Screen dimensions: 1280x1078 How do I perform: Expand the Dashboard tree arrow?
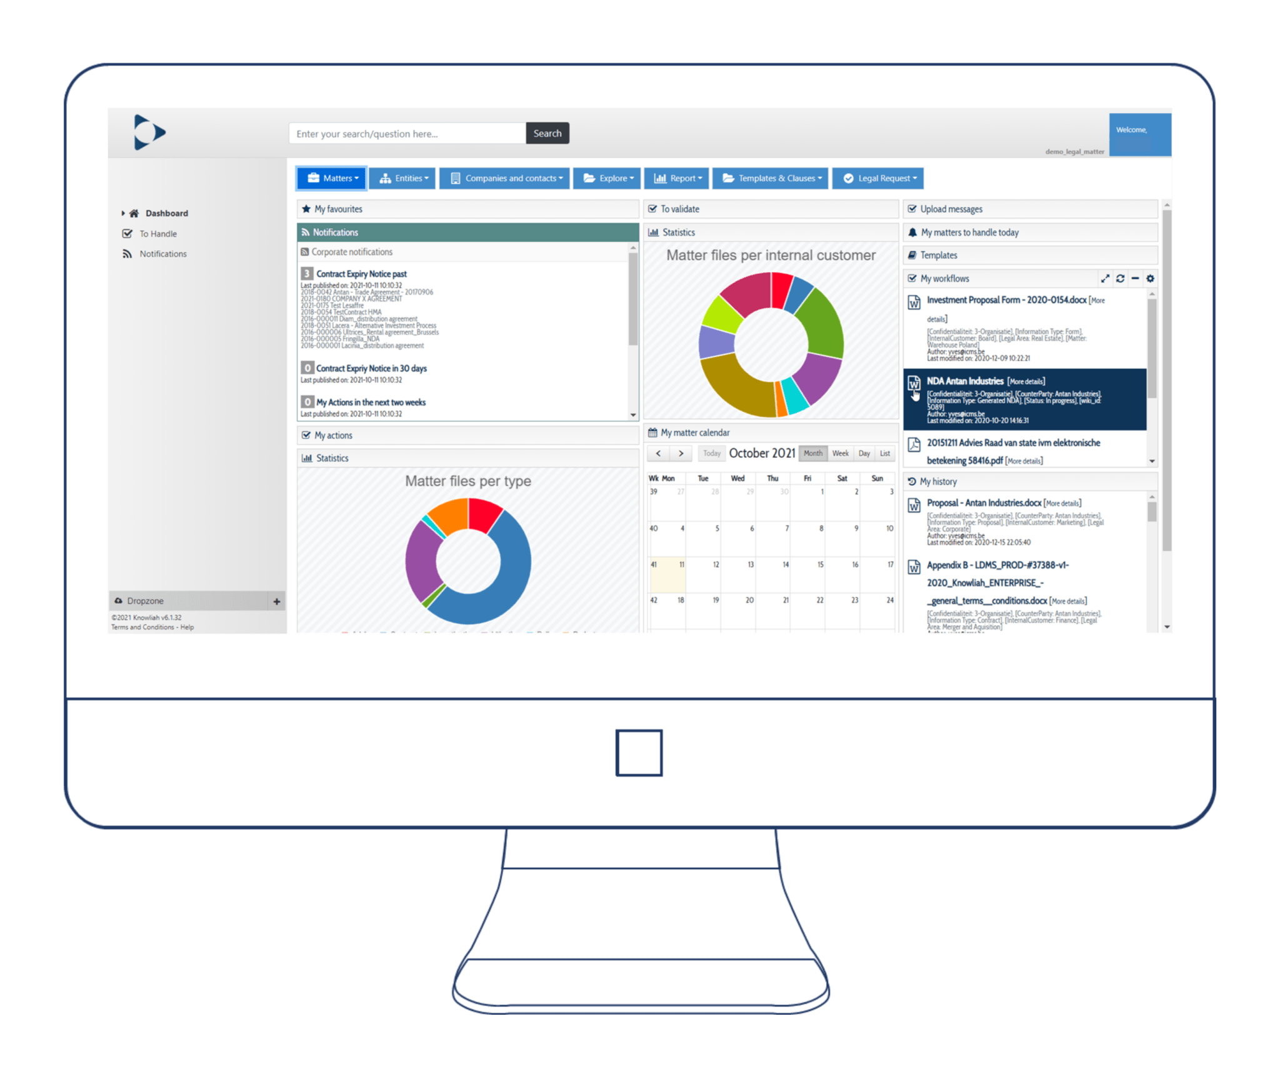pos(122,213)
